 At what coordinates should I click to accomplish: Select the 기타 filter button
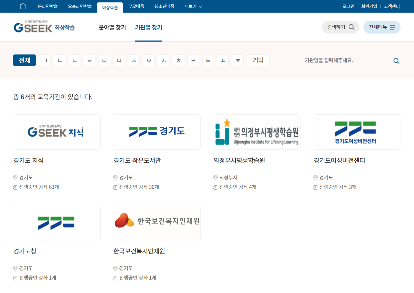point(258,60)
